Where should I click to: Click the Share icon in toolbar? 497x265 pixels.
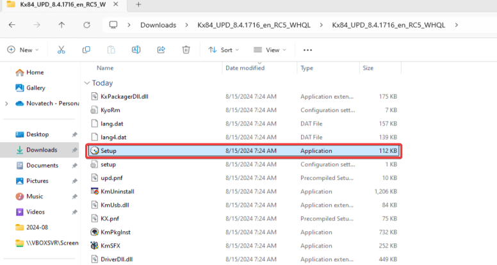point(161,49)
